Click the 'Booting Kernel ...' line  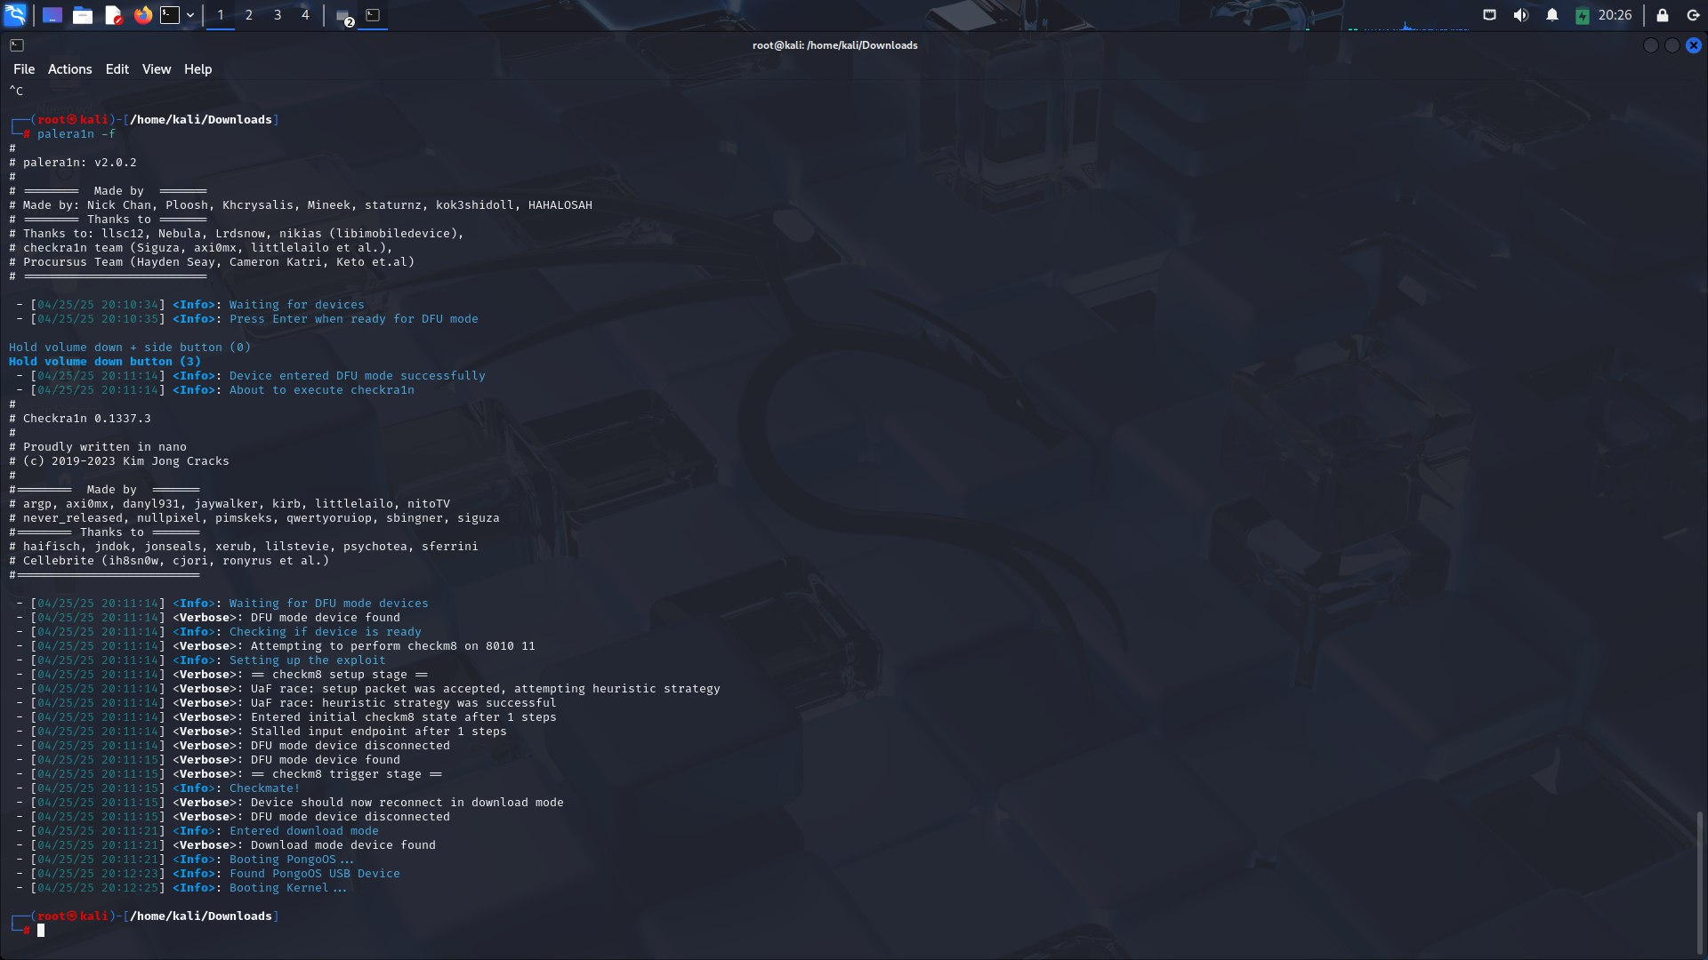(288, 888)
